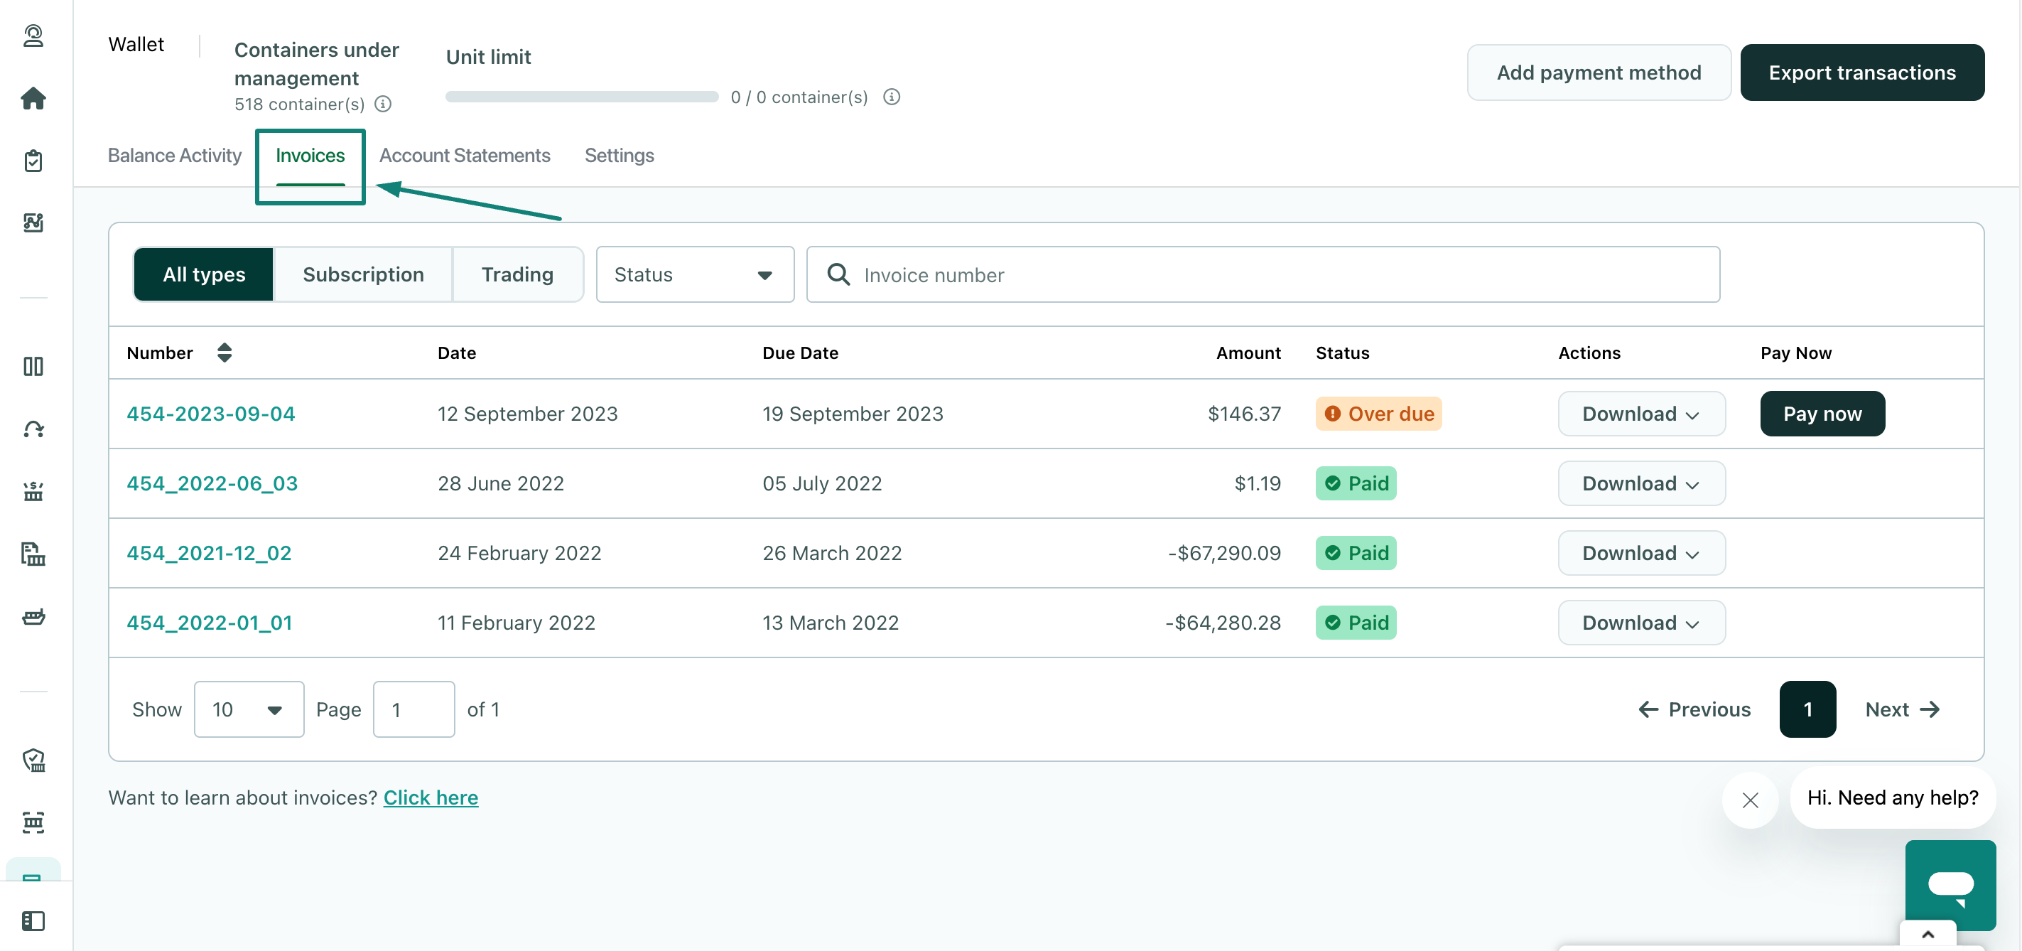This screenshot has height=951, width=2022.
Task: Click the date 28 June 2022
Action: tap(501, 483)
